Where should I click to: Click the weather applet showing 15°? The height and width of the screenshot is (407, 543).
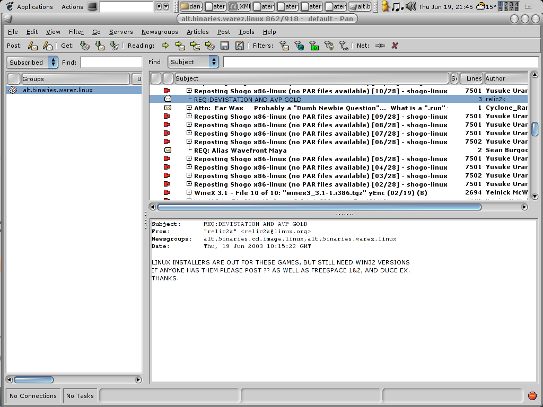click(x=486, y=6)
